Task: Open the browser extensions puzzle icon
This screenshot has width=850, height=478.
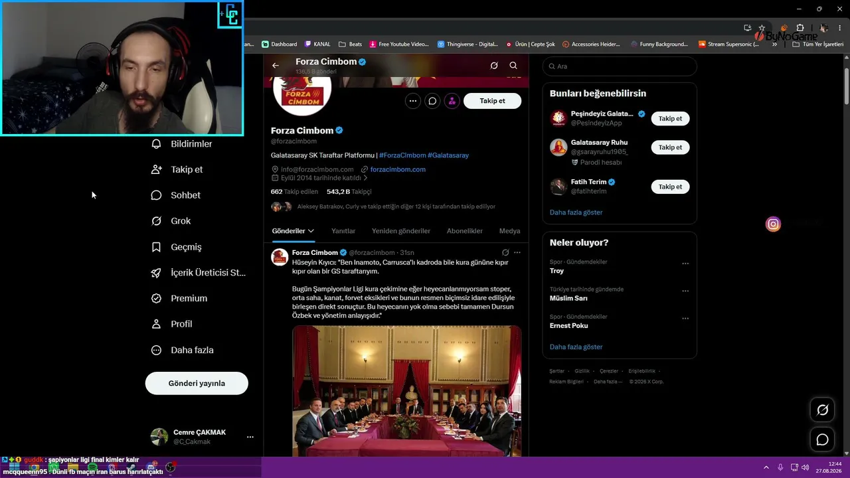Action: (800, 28)
